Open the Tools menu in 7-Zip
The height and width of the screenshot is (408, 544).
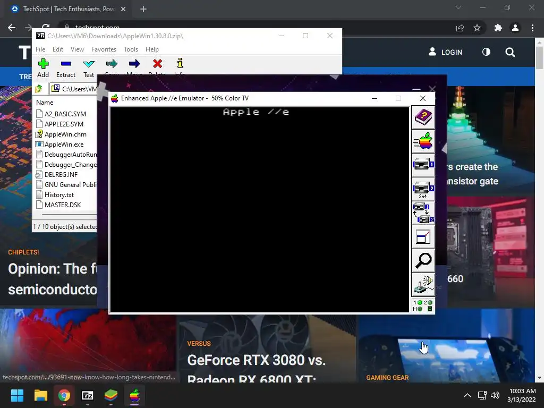[131, 49]
